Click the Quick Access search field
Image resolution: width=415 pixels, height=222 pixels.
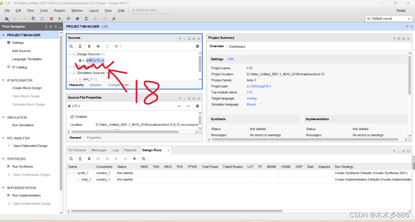[151, 10]
